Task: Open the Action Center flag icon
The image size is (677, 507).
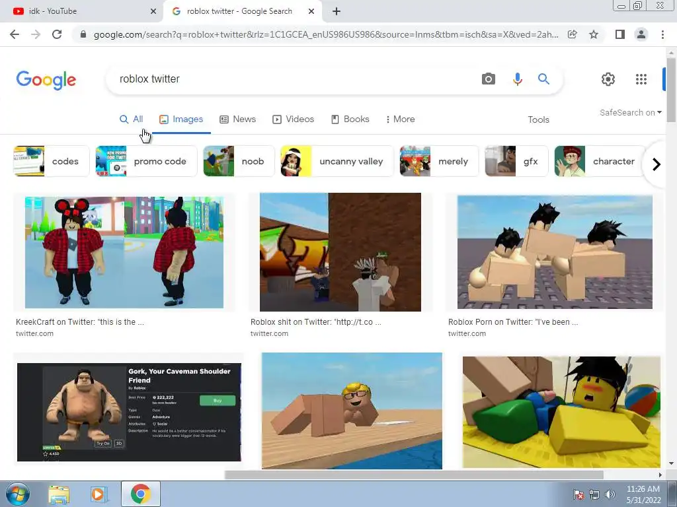Action: [578, 494]
